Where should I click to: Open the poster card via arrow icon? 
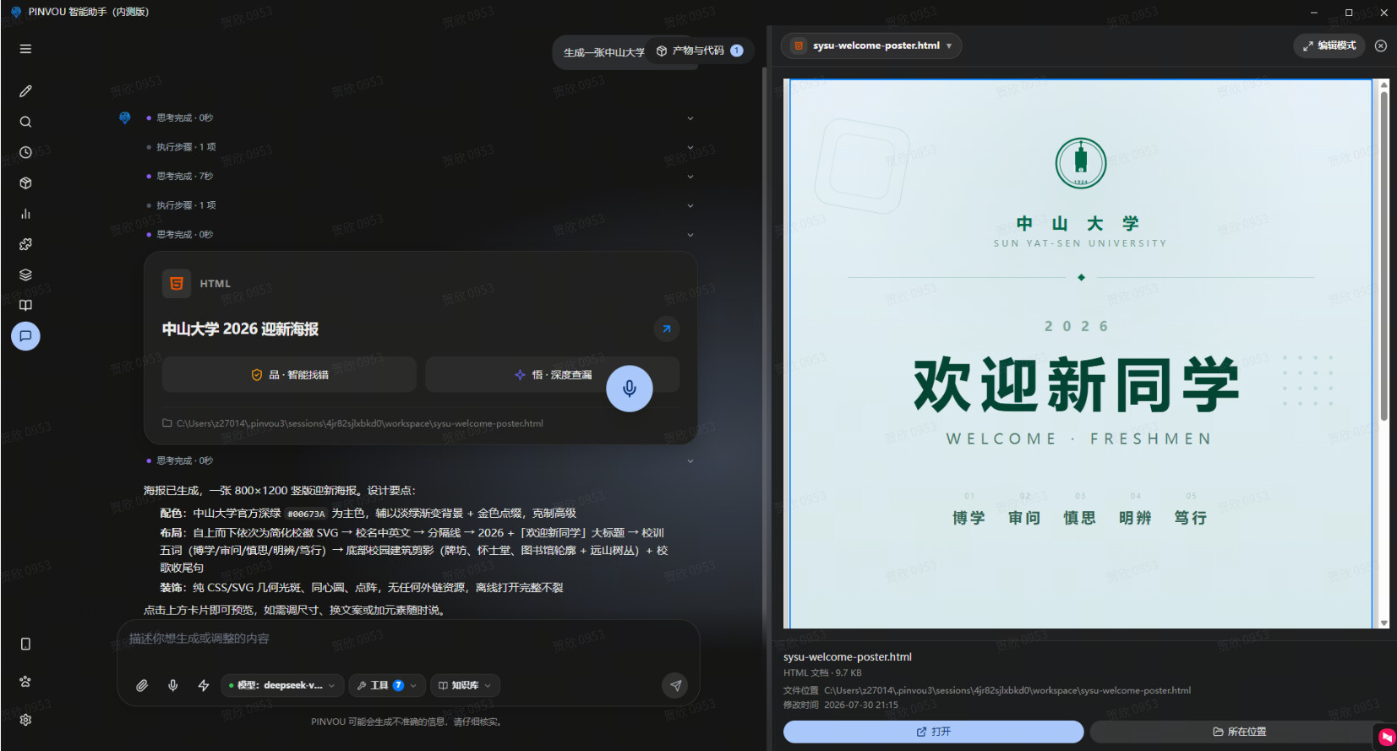click(667, 329)
